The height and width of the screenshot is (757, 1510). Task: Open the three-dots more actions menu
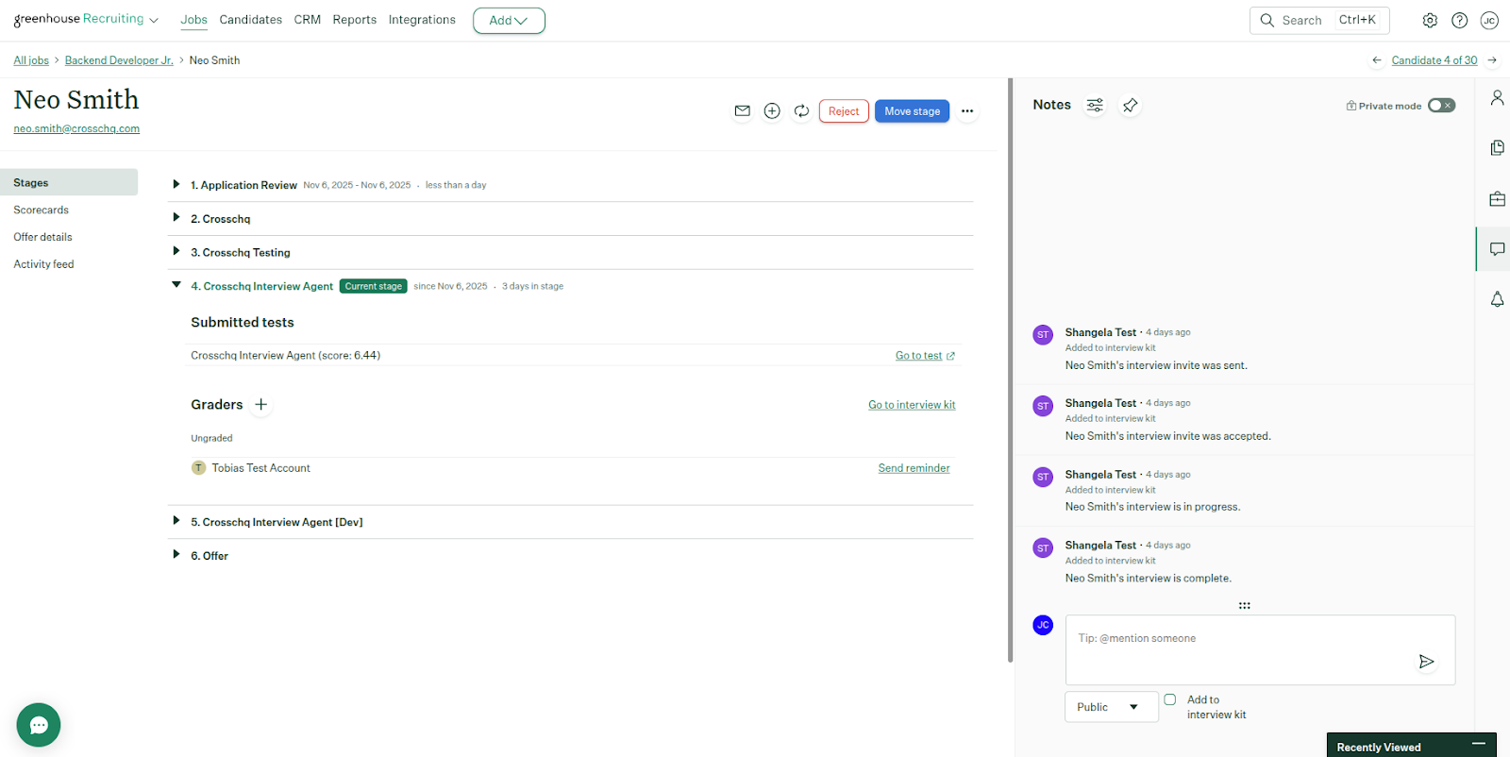[967, 111]
